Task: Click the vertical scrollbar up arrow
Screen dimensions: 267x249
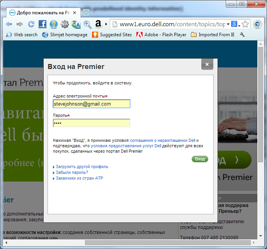Action: tap(260, 44)
